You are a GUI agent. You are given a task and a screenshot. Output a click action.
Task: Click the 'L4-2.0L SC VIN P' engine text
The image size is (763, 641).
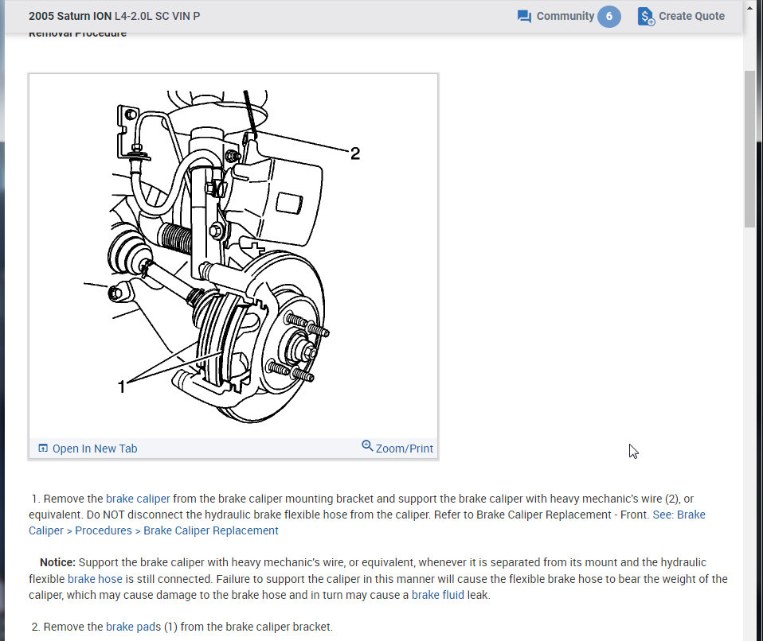[x=157, y=16]
